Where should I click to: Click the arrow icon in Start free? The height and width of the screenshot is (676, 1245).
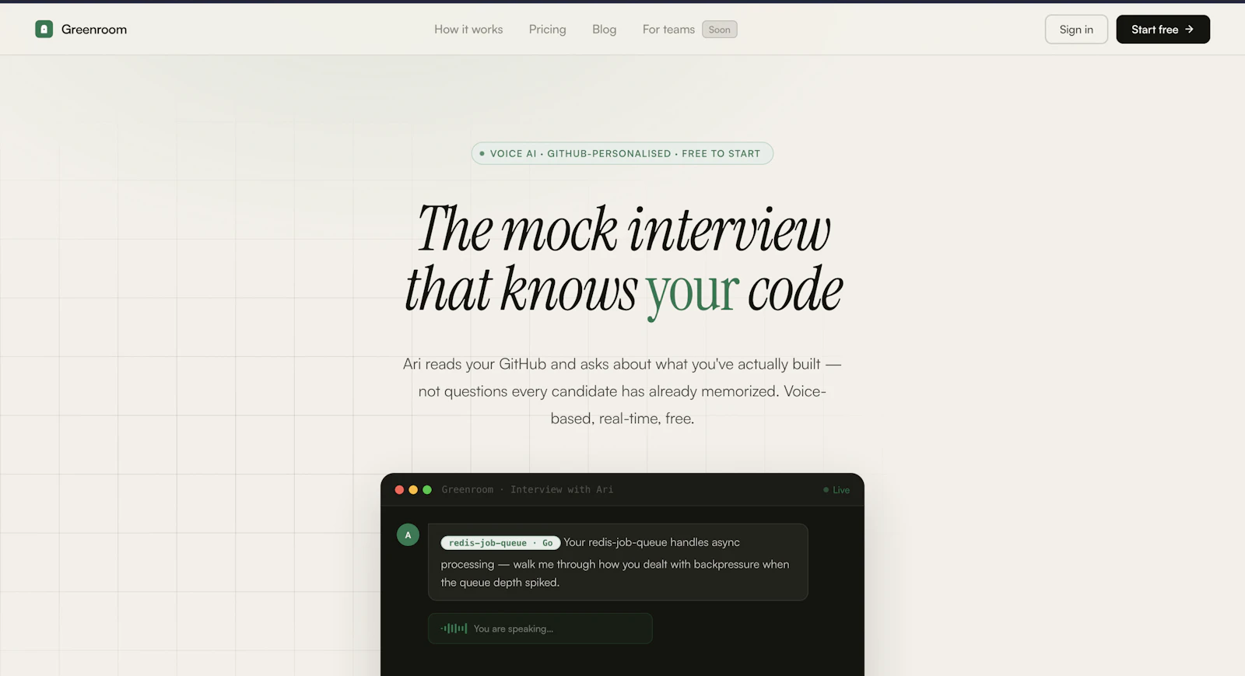pyautogui.click(x=1189, y=30)
